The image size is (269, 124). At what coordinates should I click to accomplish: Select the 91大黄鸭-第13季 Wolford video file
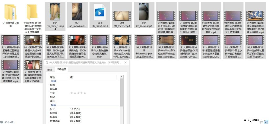[x=166, y=47]
